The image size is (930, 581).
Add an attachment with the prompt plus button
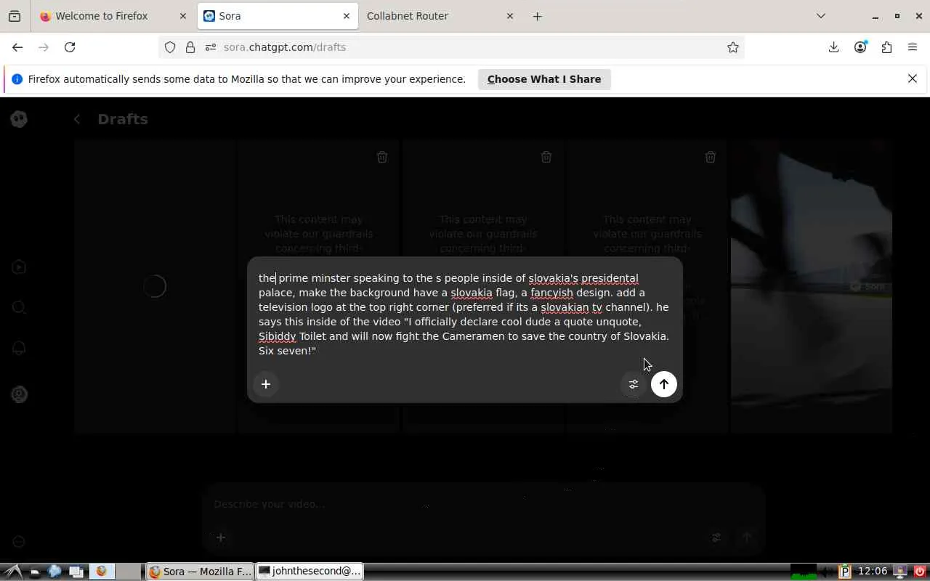pyautogui.click(x=266, y=384)
